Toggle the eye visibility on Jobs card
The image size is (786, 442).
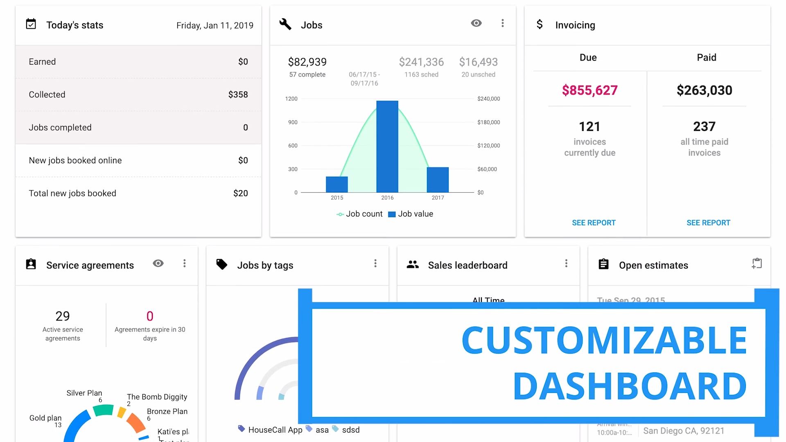tap(476, 23)
